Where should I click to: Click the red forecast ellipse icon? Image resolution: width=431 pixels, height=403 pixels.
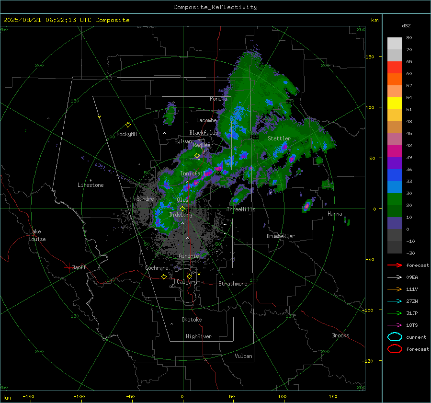click(x=395, y=349)
